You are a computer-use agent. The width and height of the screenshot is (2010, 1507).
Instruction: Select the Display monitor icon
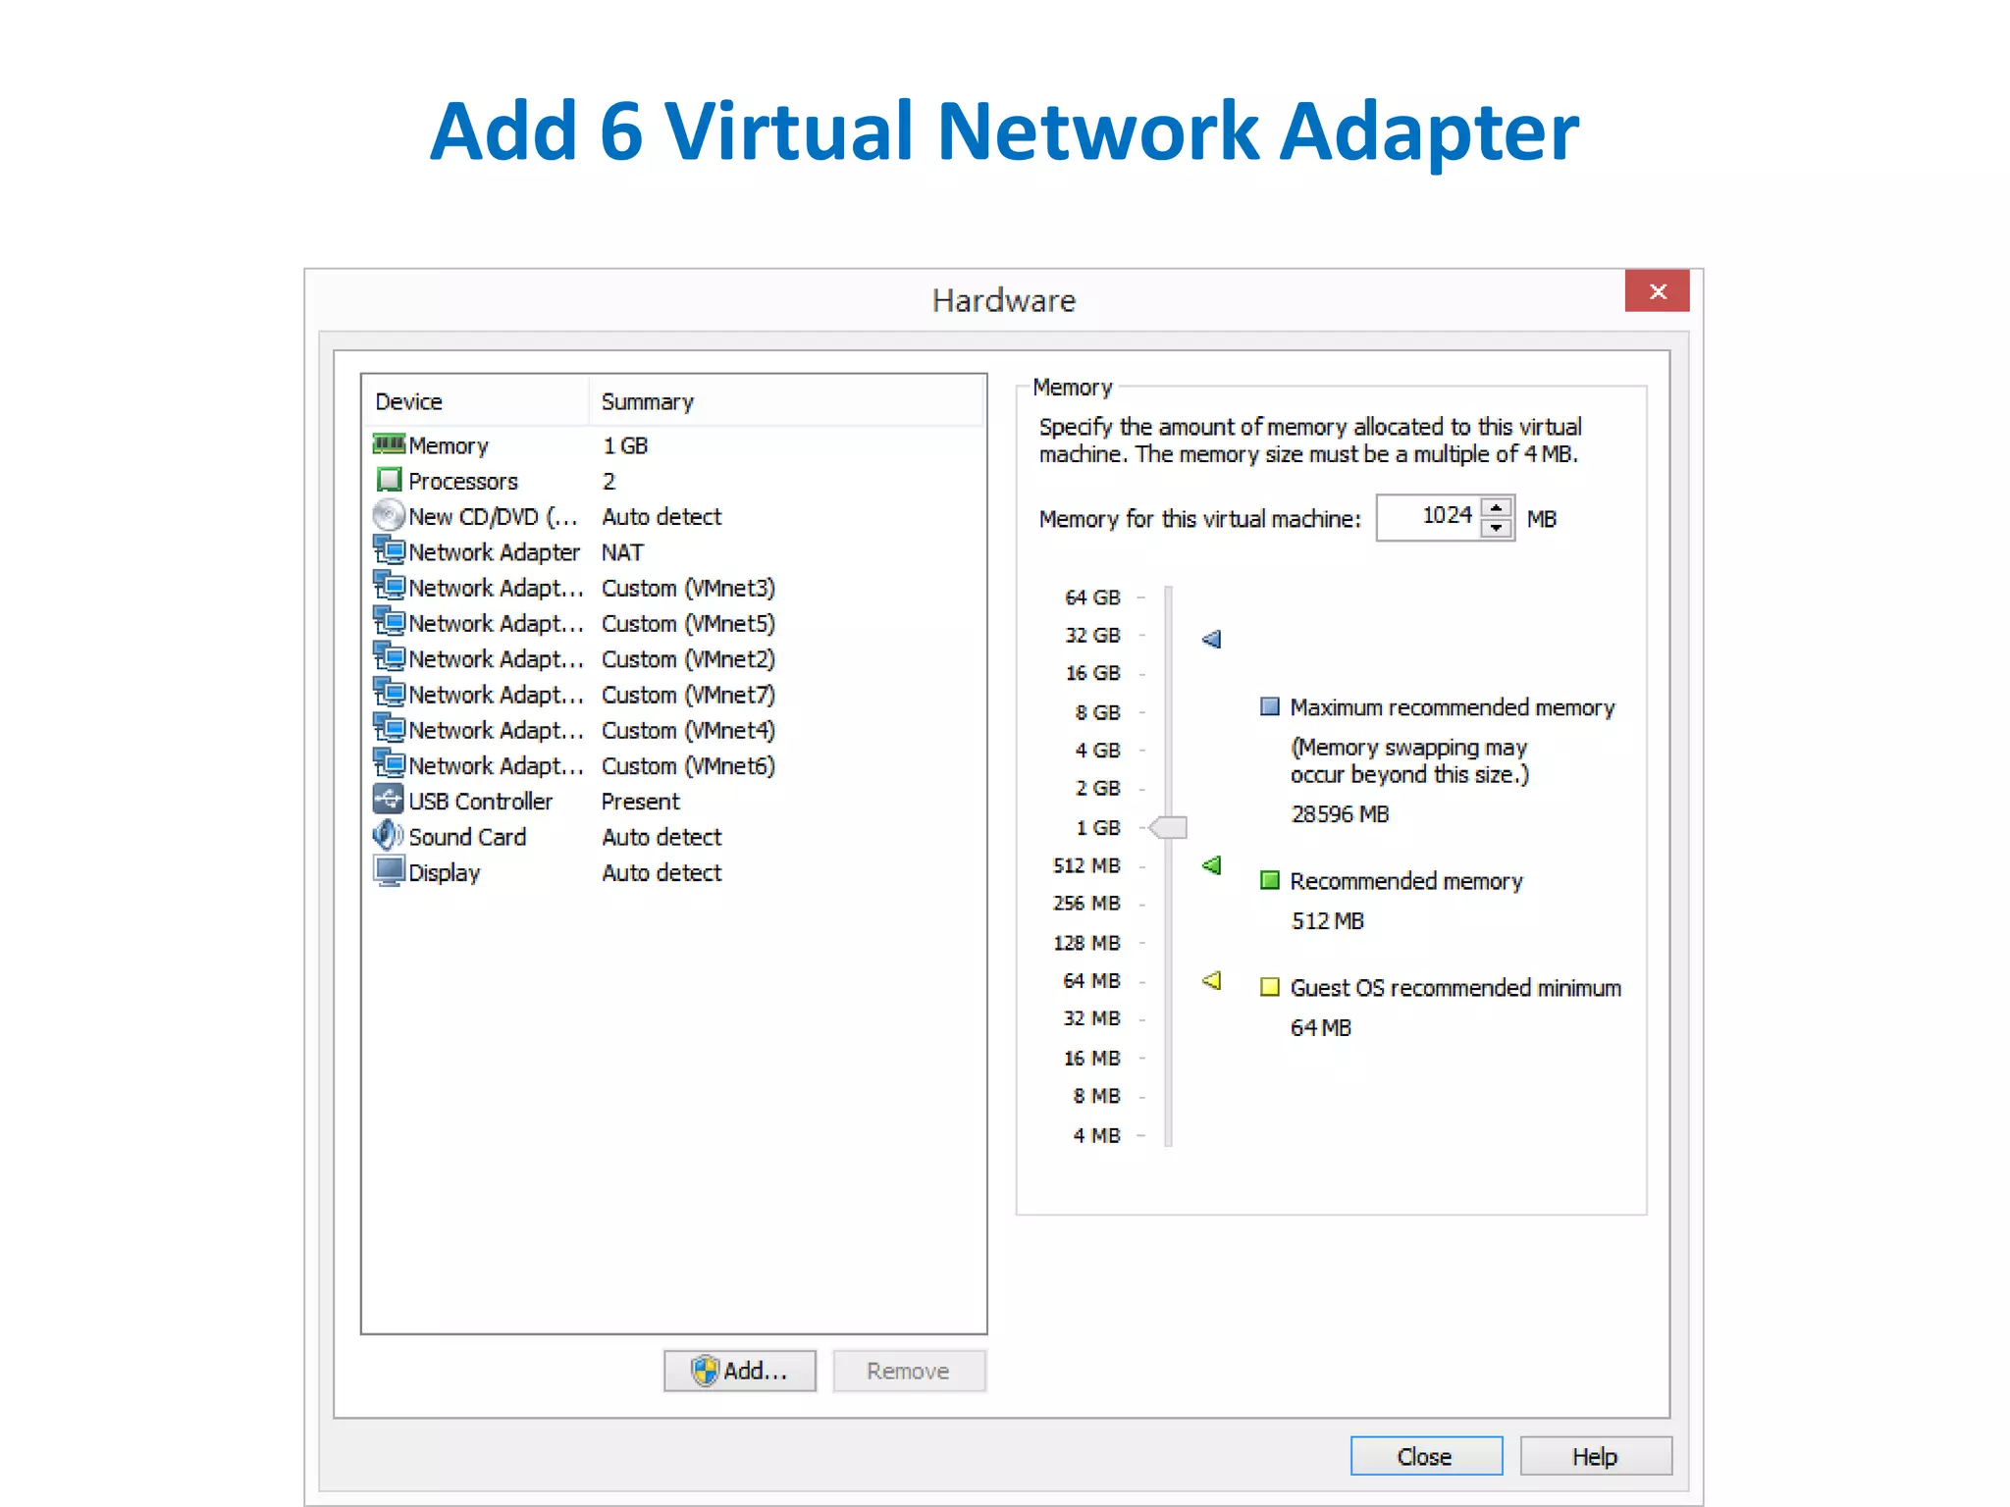[389, 871]
